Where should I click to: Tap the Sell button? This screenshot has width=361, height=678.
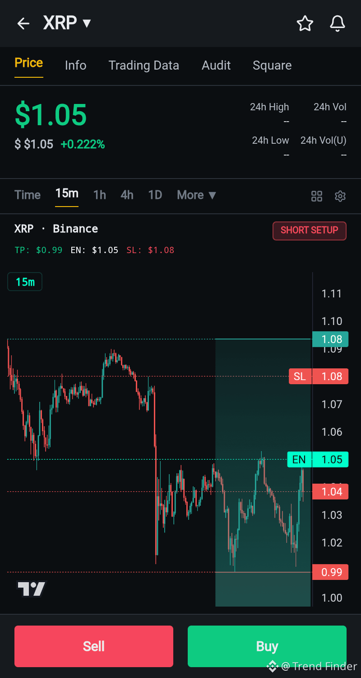coord(94,646)
